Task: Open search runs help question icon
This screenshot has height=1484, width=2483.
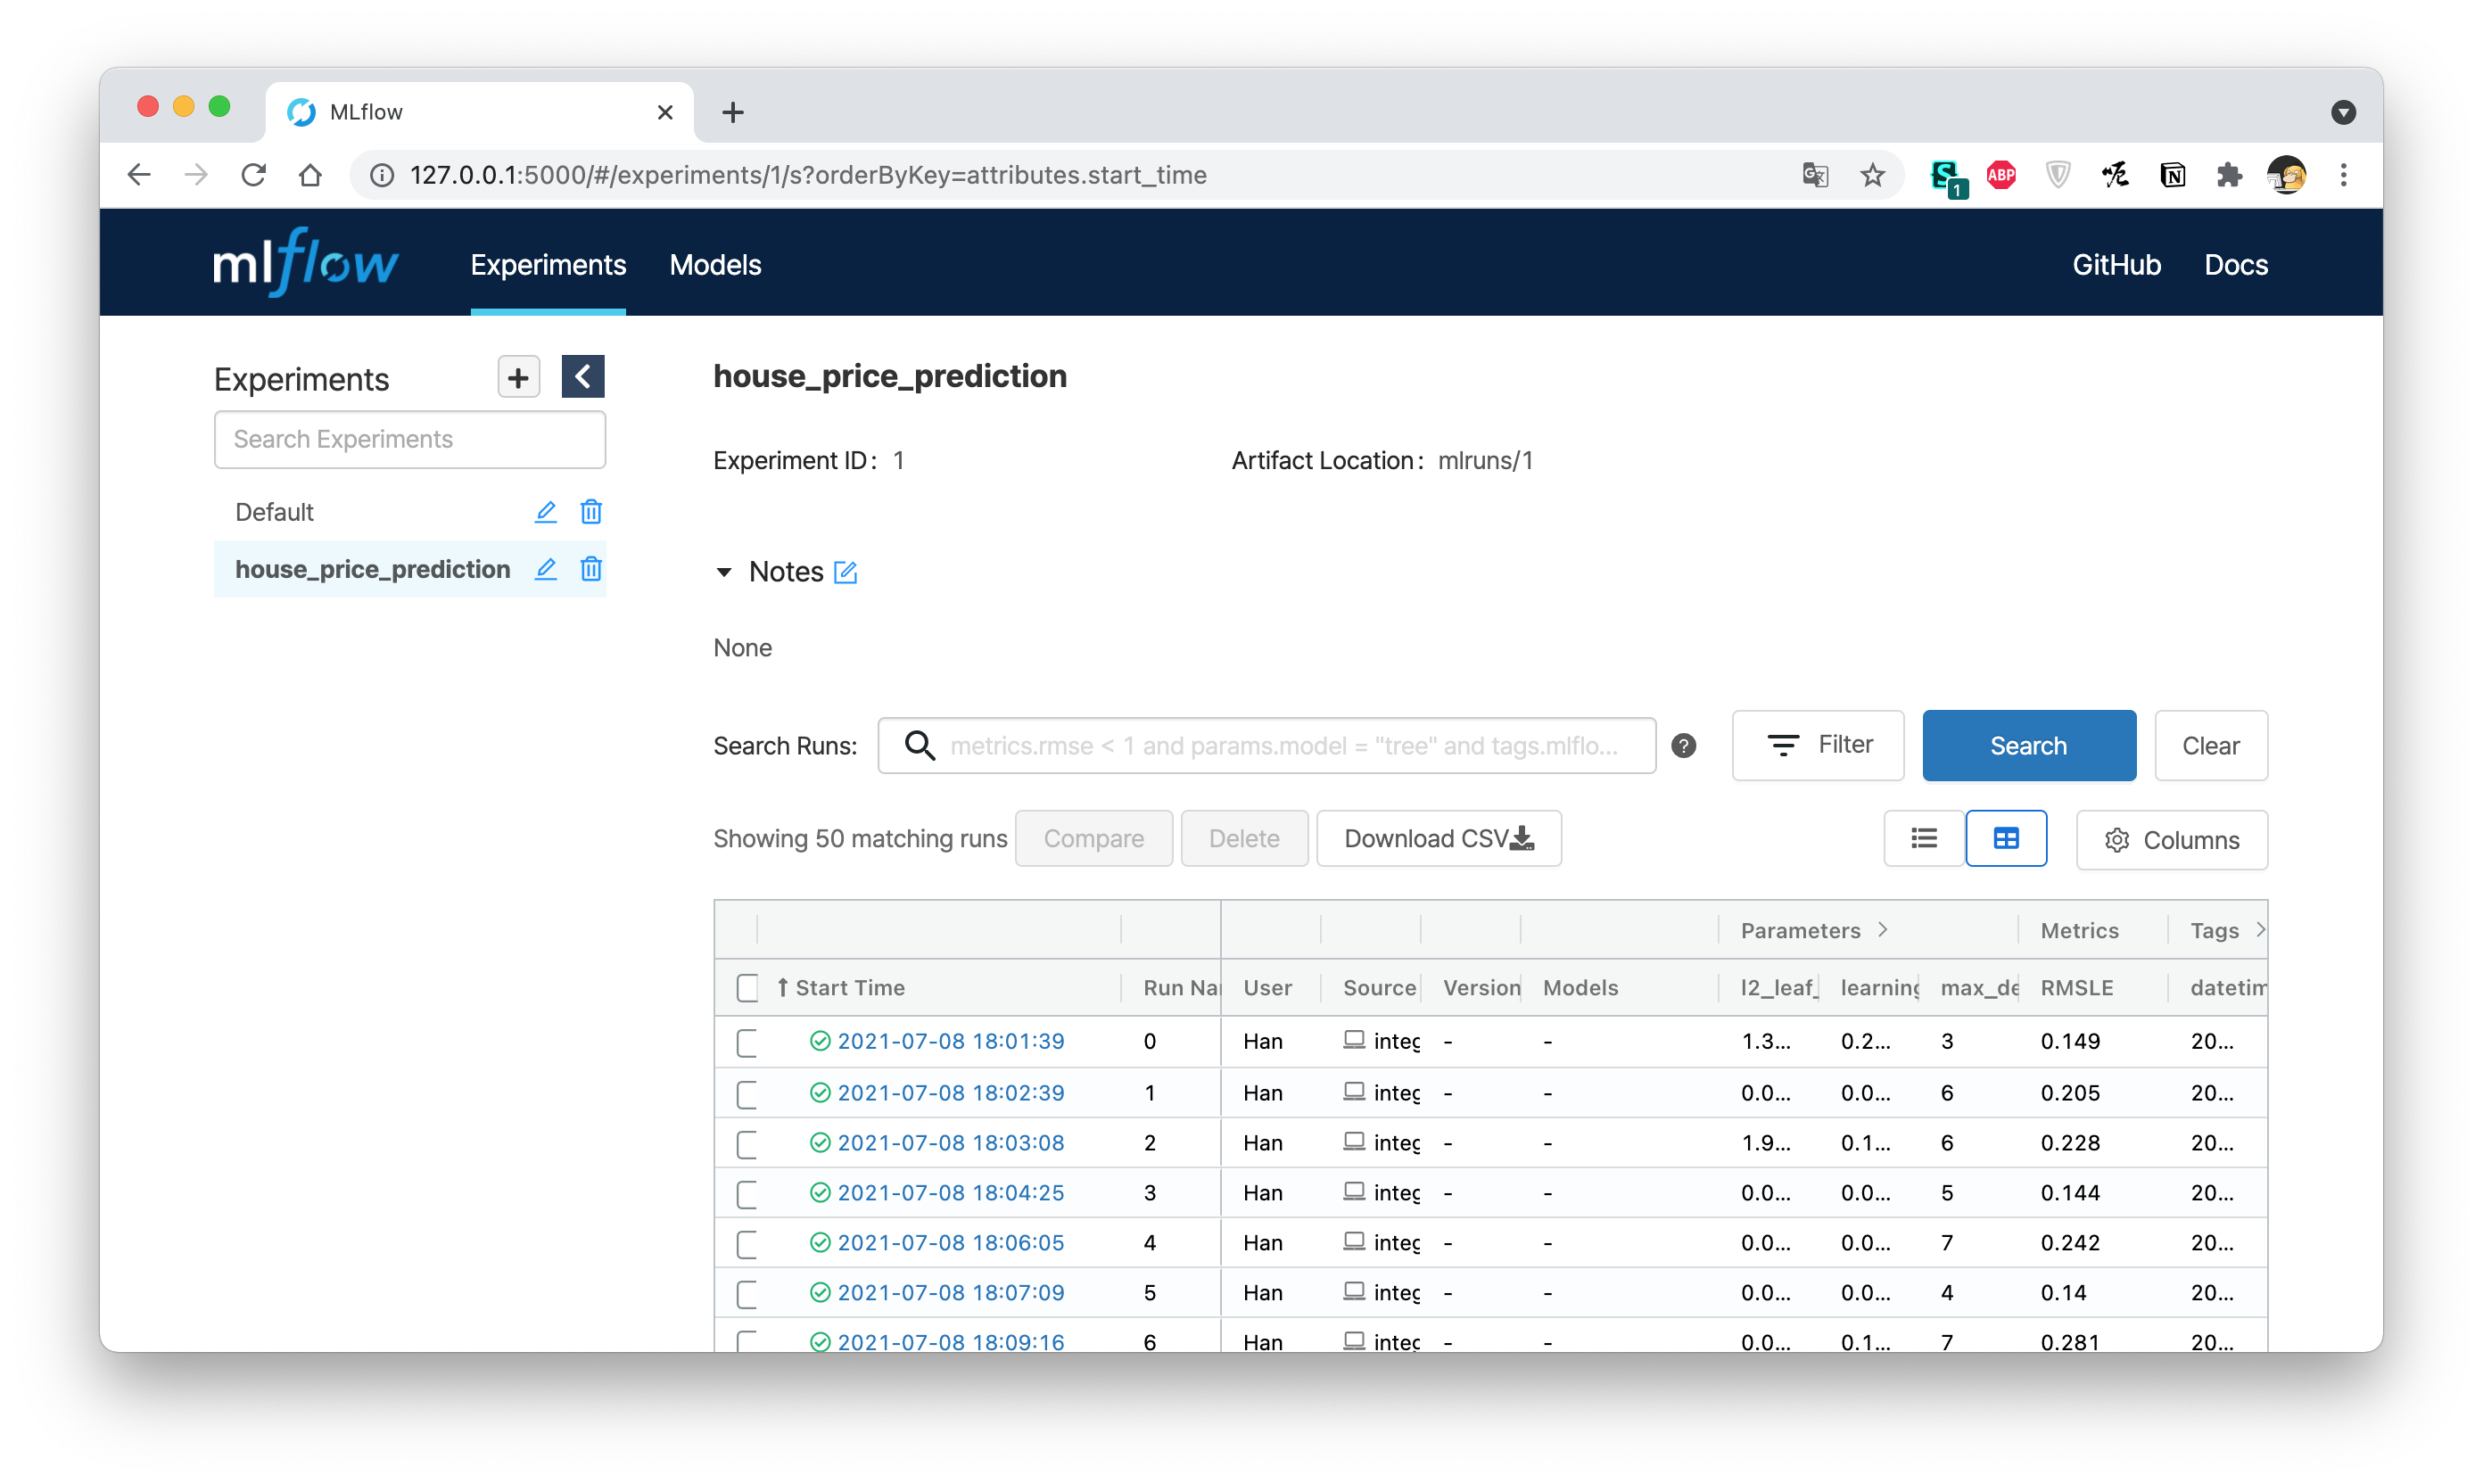Action: pos(1683,746)
